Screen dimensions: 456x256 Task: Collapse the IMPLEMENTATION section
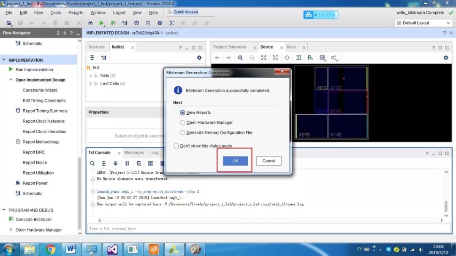coord(4,60)
